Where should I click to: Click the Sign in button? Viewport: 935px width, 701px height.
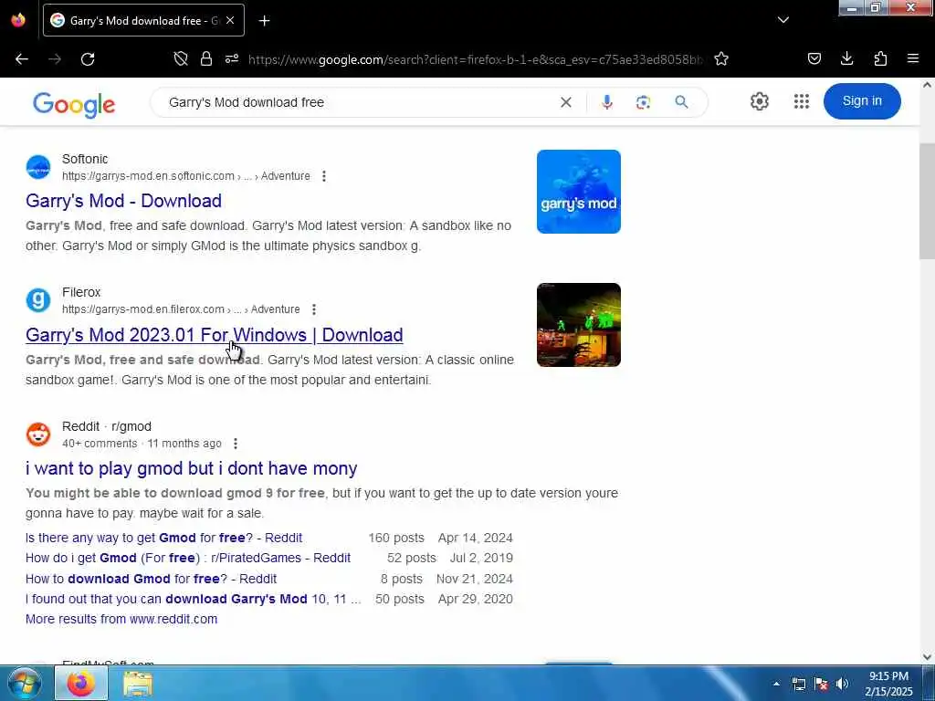862,101
